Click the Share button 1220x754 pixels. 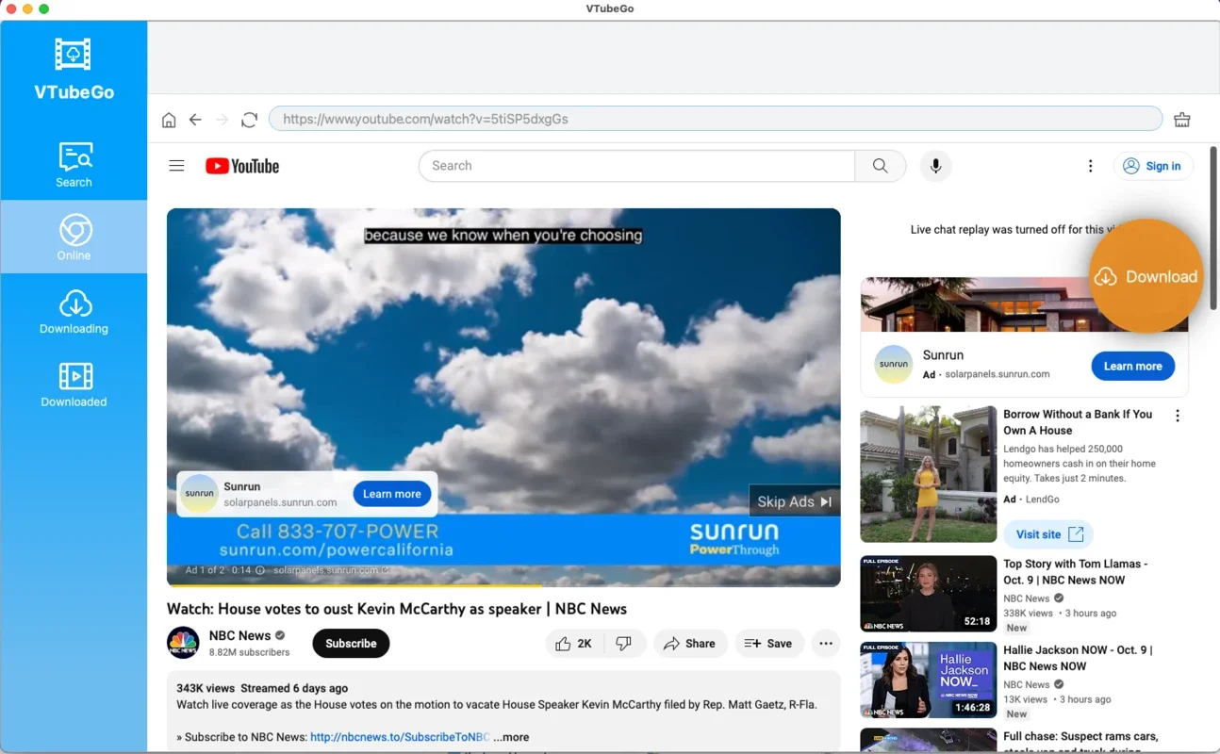pyautogui.click(x=690, y=644)
